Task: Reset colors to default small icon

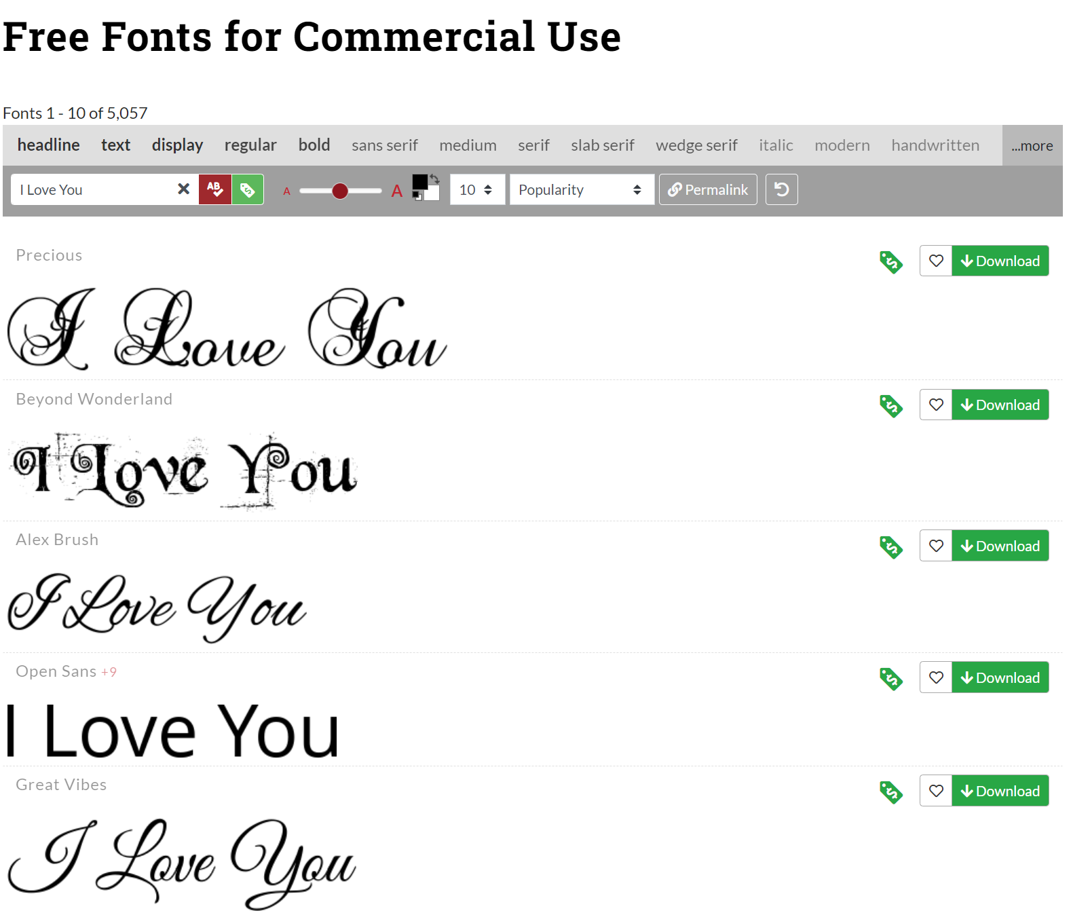Action: (x=417, y=197)
